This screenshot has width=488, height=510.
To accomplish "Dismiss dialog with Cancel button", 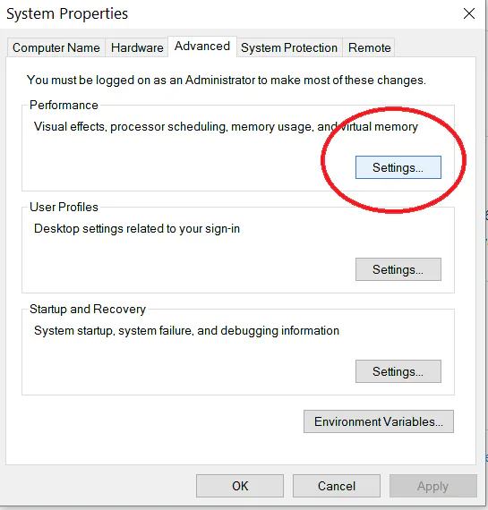I will pos(337,486).
